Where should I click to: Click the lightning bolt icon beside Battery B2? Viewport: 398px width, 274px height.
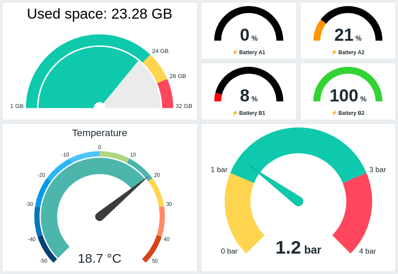[334, 113]
